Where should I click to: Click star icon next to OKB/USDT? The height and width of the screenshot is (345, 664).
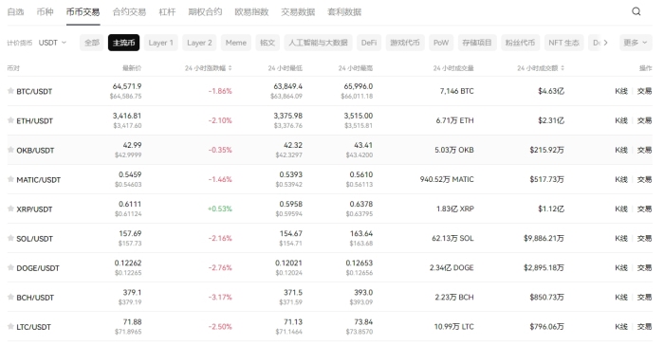(x=10, y=150)
